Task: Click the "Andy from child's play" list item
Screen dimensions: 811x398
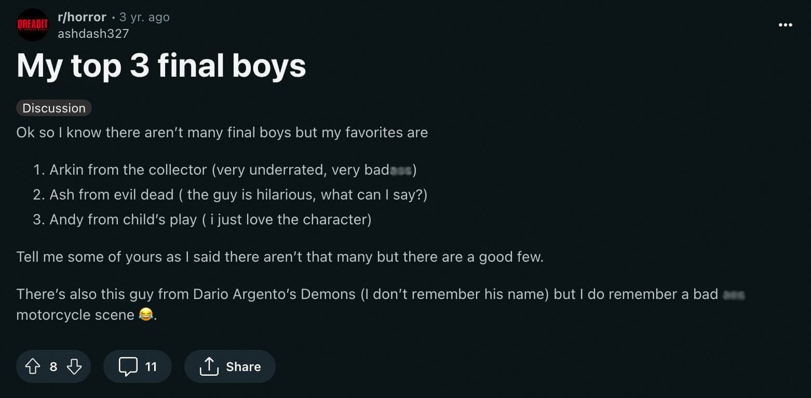Action: click(x=210, y=219)
